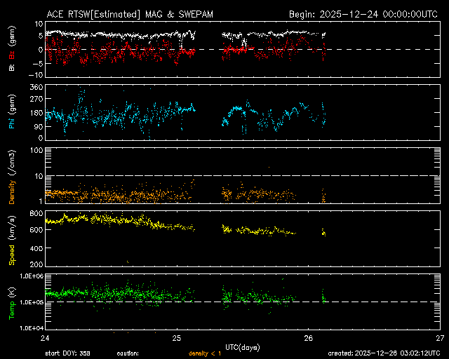Click the UTC(days) axis caption
Screen dimensions: 449x359
pyautogui.click(x=242, y=346)
